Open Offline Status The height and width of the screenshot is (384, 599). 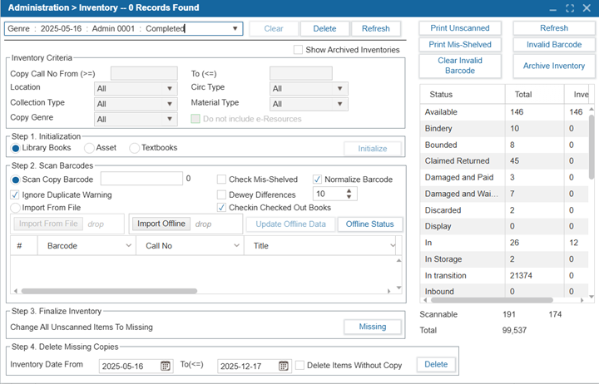(x=369, y=224)
